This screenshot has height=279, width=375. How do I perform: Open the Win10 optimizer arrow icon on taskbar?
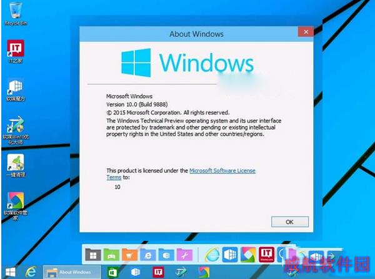click(181, 272)
